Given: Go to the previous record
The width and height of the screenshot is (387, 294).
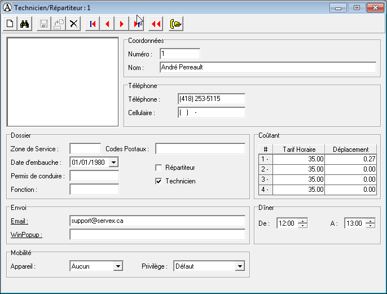Looking at the screenshot, I should [x=107, y=24].
